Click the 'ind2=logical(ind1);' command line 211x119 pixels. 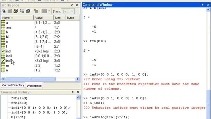coord(106,117)
